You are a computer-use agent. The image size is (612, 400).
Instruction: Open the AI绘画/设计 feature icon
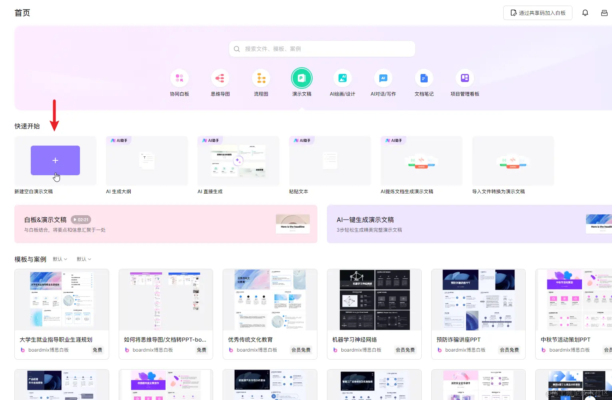[x=343, y=78]
